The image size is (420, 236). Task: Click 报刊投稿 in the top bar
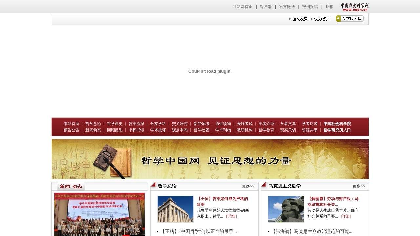[309, 7]
